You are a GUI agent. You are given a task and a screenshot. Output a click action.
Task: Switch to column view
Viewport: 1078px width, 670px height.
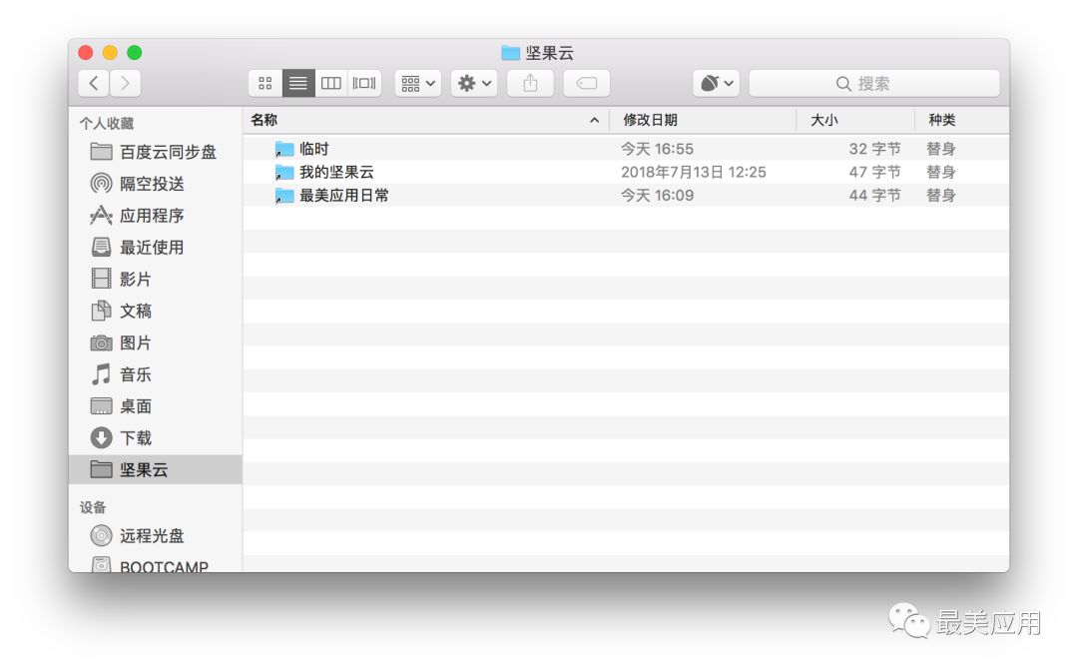pyautogui.click(x=331, y=83)
